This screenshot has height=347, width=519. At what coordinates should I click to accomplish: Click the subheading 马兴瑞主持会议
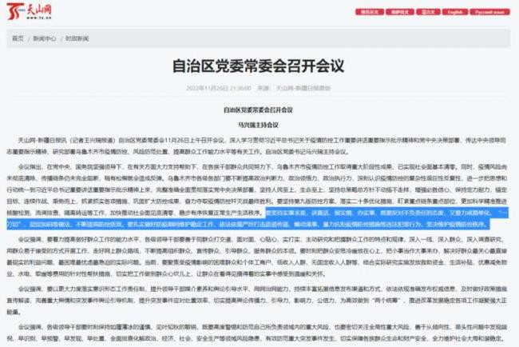point(258,126)
